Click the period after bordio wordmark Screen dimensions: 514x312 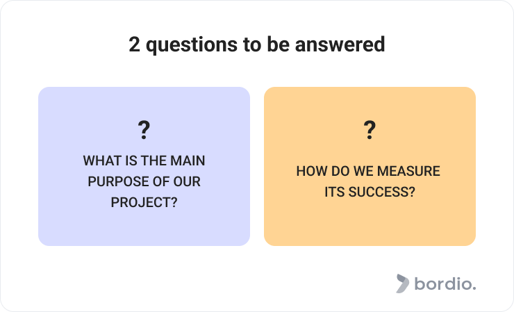[474, 288]
